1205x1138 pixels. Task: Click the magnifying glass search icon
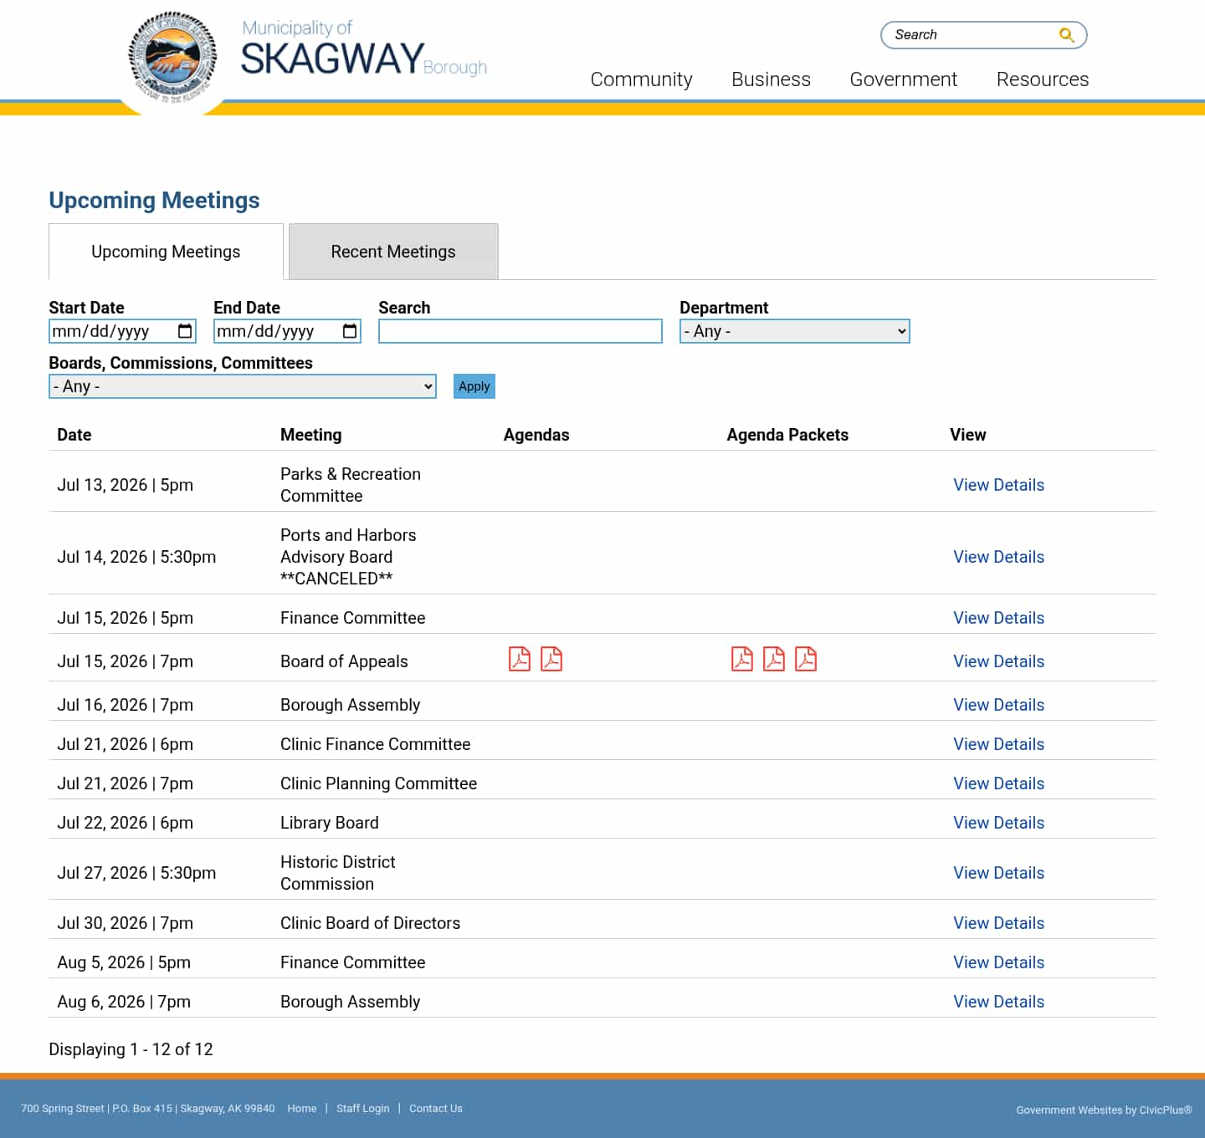click(x=1066, y=35)
